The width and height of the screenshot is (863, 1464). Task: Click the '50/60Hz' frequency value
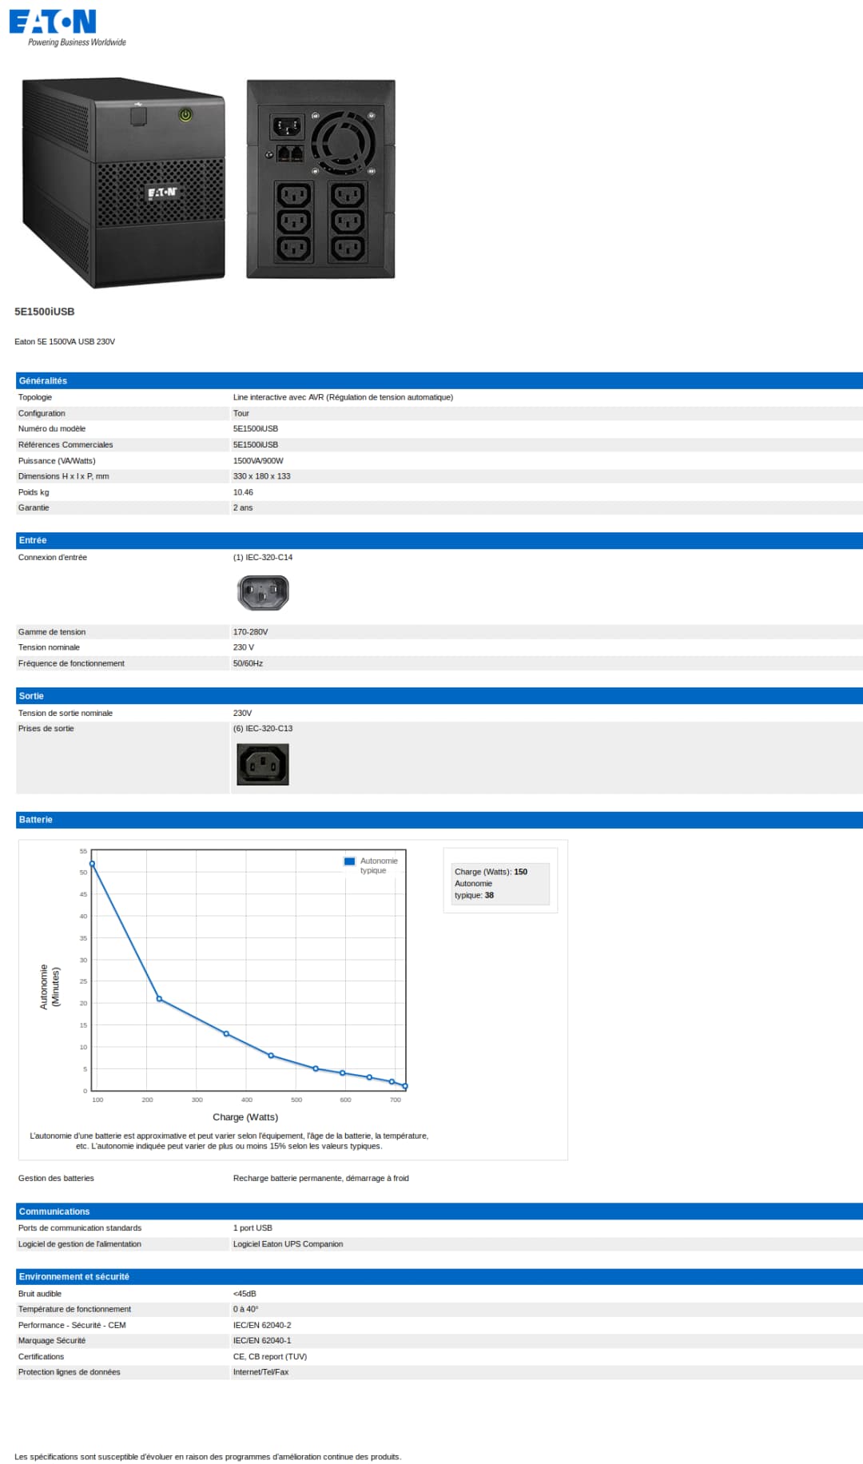coord(248,664)
